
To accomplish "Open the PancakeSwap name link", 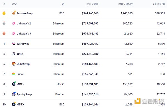I will click(25, 13).
